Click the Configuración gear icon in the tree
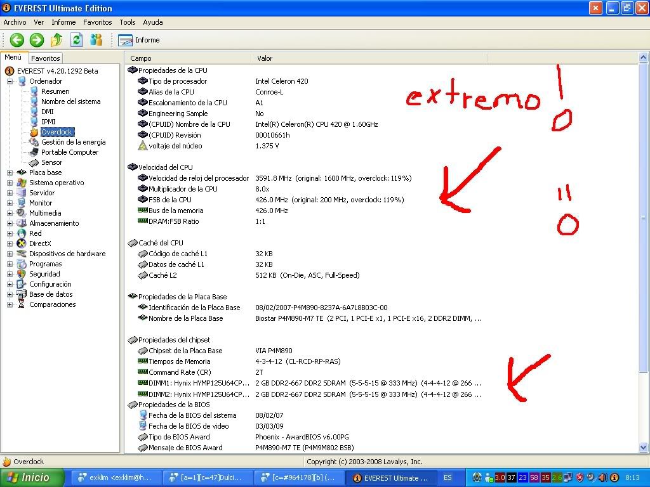Screen dimensions: 650x487 coord(22,284)
